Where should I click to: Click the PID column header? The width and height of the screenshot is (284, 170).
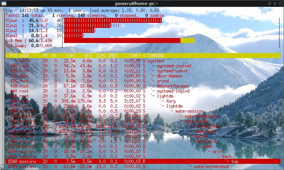coord(14,55)
